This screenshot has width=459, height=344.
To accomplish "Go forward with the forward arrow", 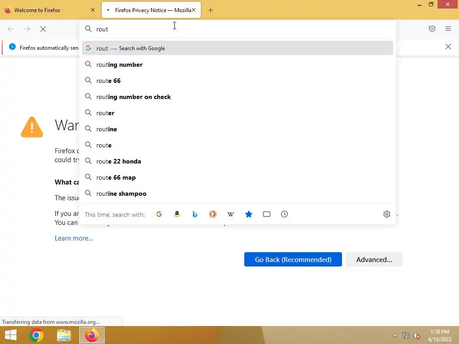I will point(27,29).
